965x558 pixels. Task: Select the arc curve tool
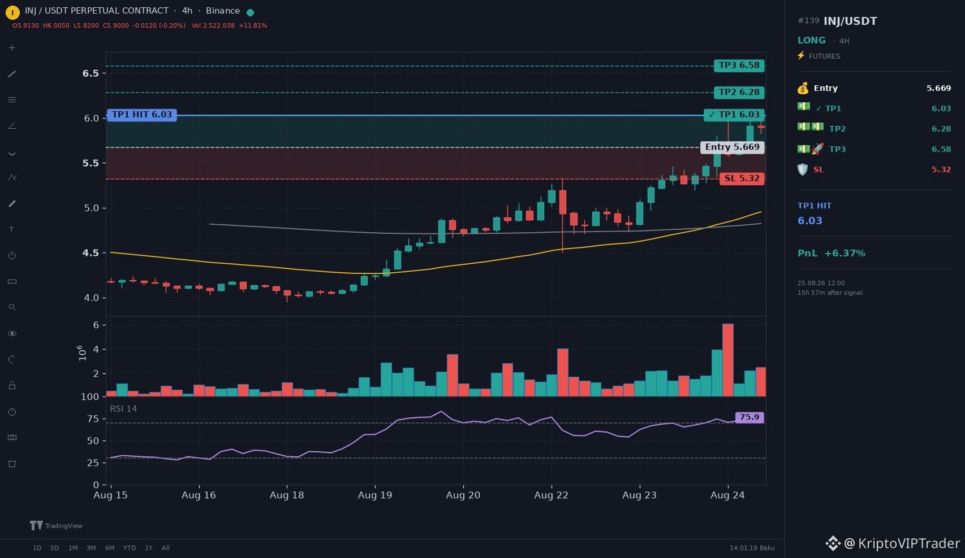[12, 152]
